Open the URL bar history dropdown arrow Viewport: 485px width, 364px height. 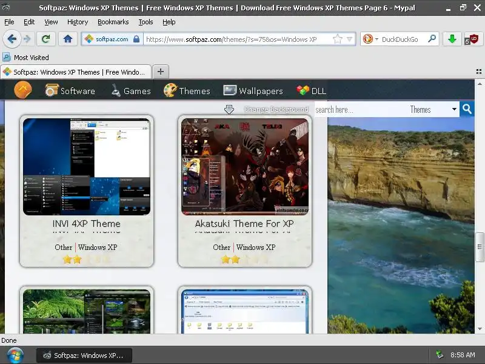click(x=350, y=39)
